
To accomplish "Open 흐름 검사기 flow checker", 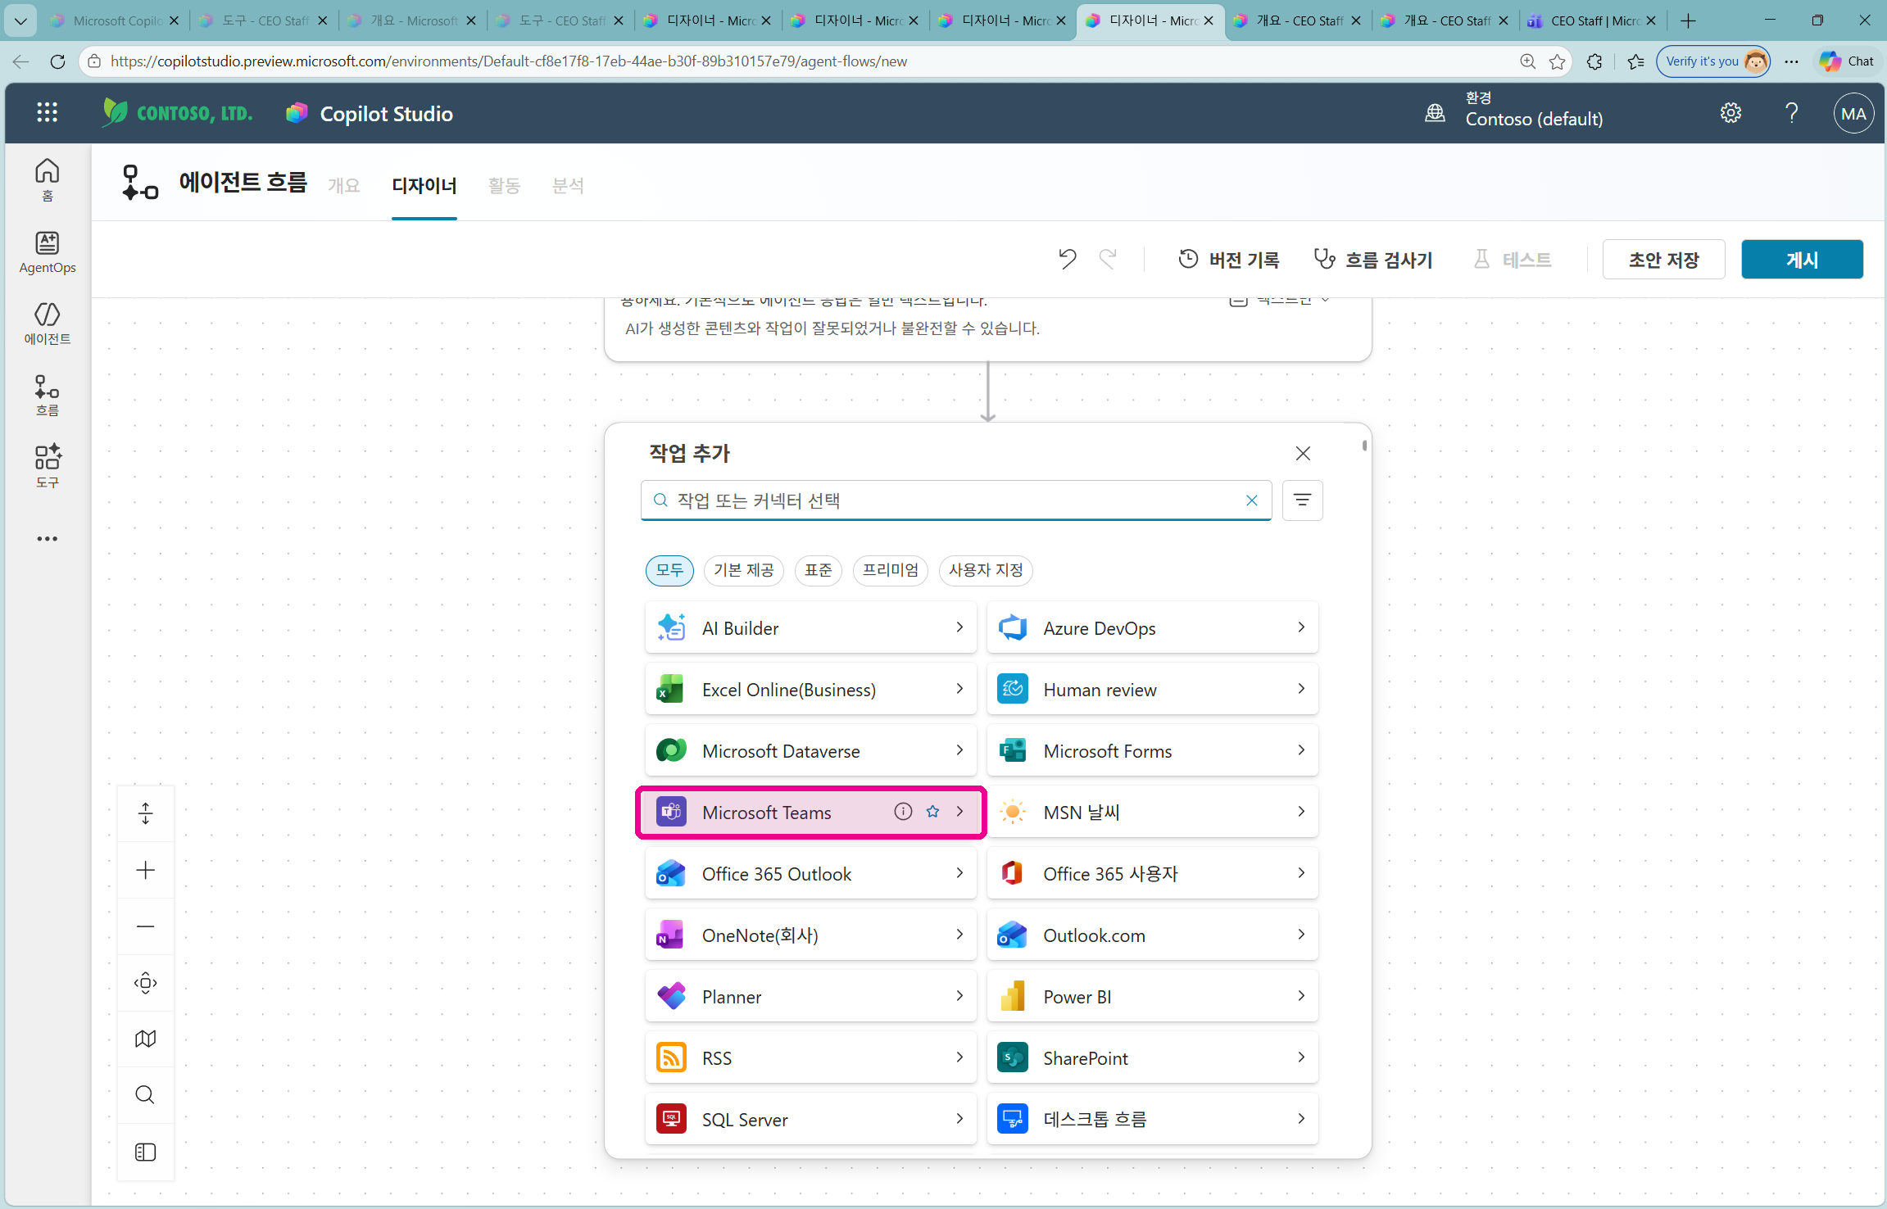I will tap(1372, 260).
